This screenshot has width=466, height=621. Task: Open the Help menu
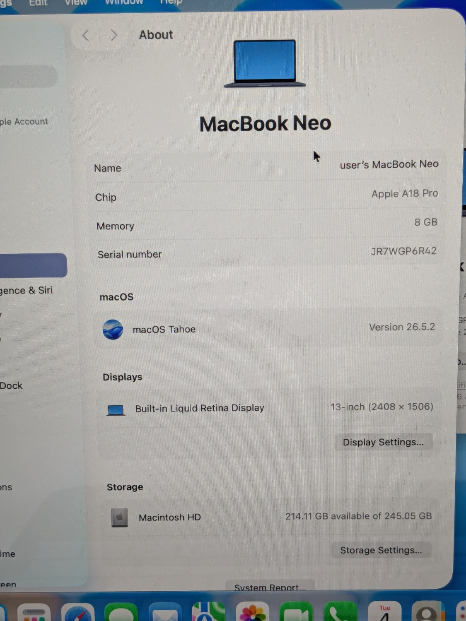coord(171,2)
